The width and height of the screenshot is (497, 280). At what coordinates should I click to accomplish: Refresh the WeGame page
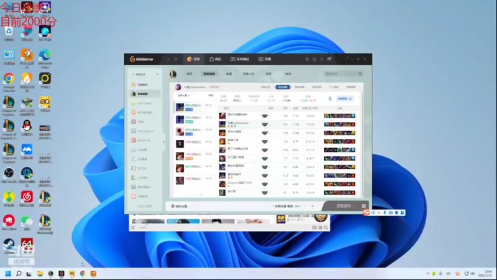(x=176, y=59)
